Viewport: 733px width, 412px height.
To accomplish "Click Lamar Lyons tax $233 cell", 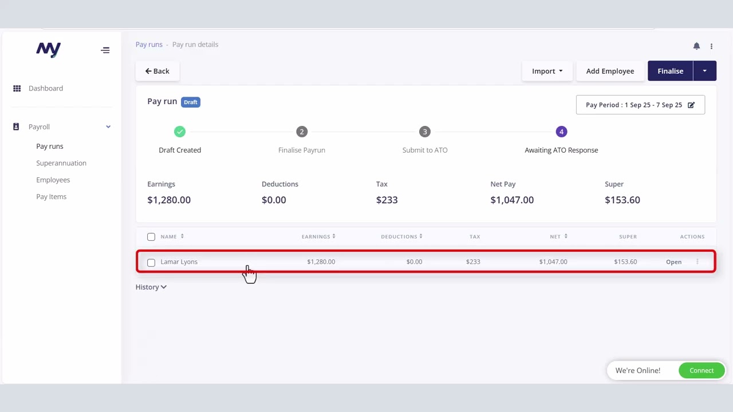I will tap(473, 262).
